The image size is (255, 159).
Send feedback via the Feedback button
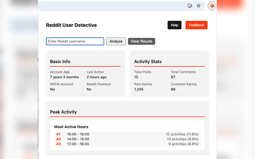(x=196, y=25)
